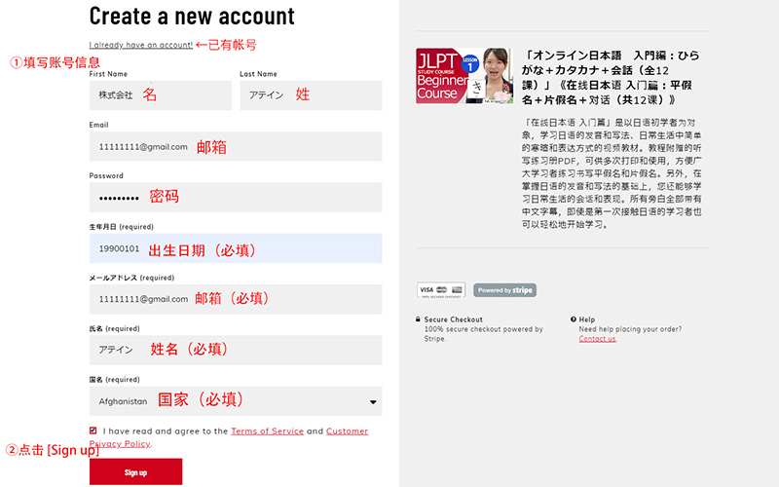The width and height of the screenshot is (779, 487).
Task: Toggle the Terms of Service agreement checkbox
Action: [93, 431]
